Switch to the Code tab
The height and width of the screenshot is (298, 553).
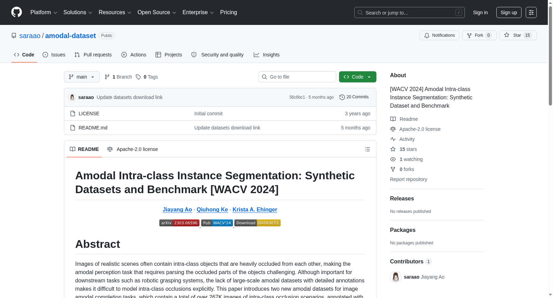pyautogui.click(x=24, y=55)
